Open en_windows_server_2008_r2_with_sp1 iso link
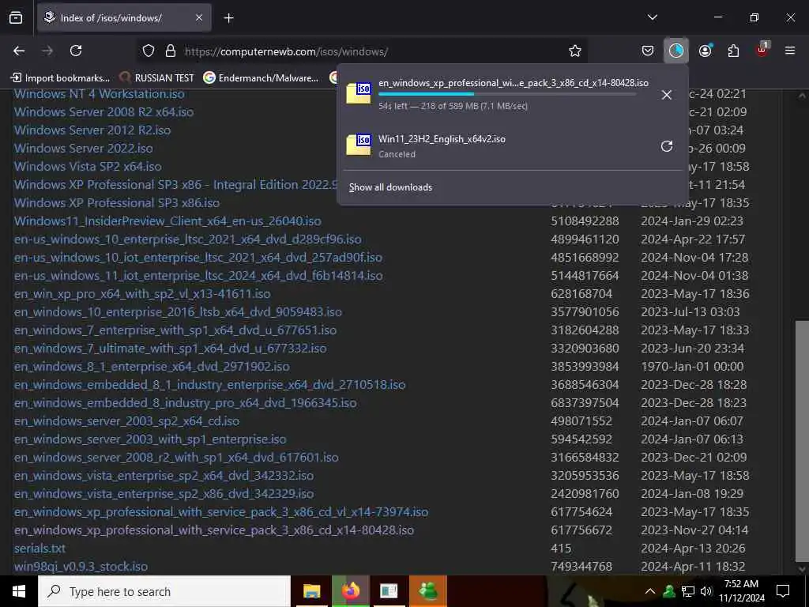 pyautogui.click(x=176, y=458)
